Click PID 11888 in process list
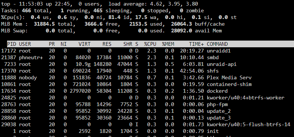This screenshot has width=294, height=137. (9, 77)
